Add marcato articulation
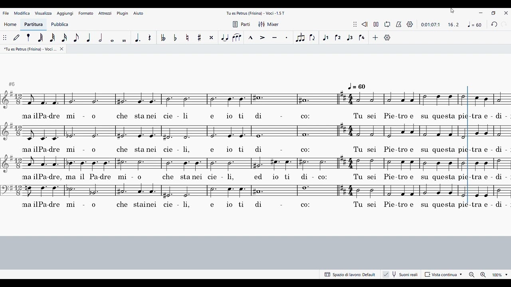 (x=250, y=37)
